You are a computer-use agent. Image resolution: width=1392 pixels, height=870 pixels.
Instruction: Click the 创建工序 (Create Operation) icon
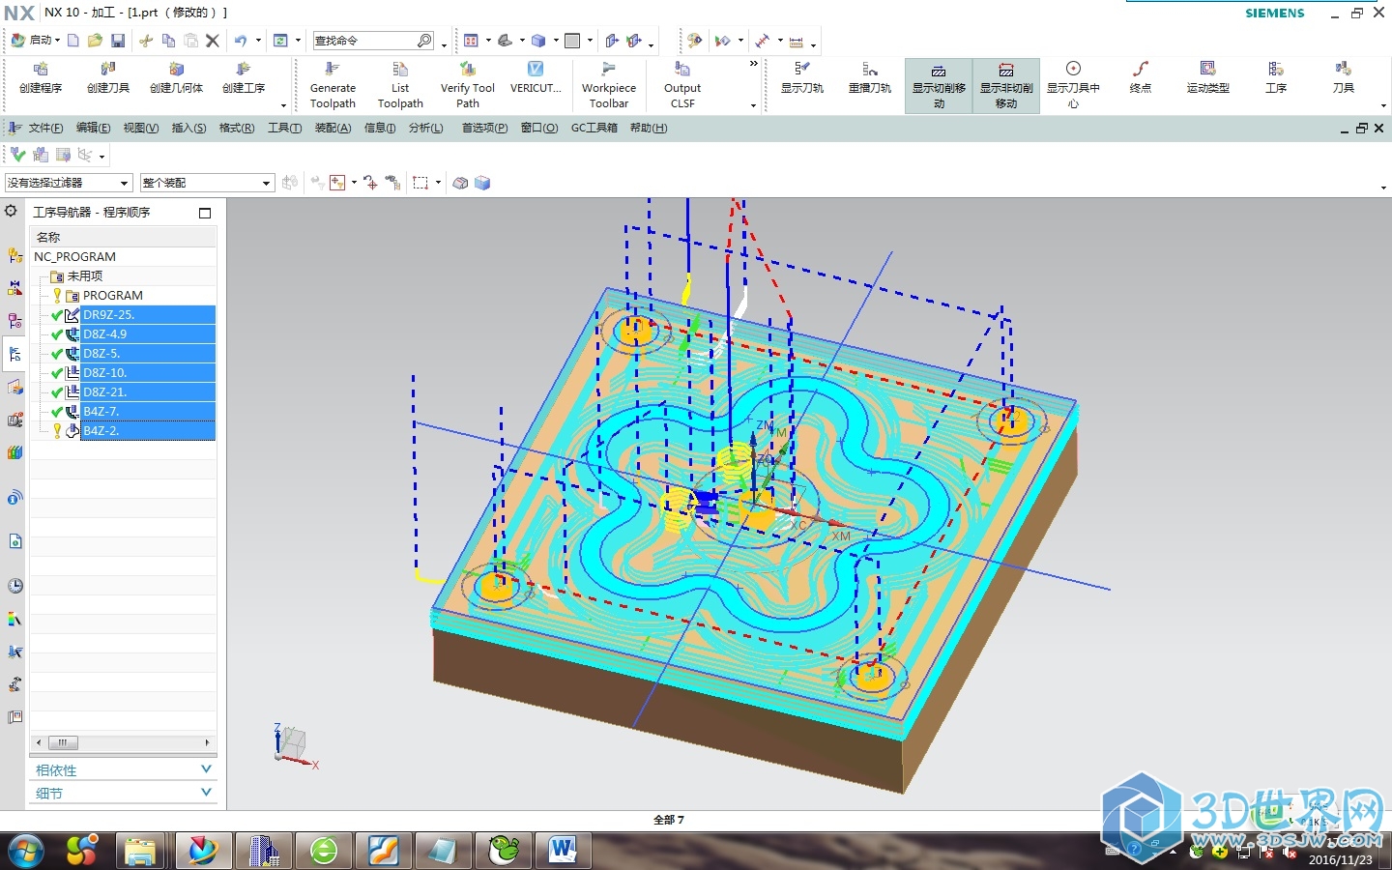244,70
